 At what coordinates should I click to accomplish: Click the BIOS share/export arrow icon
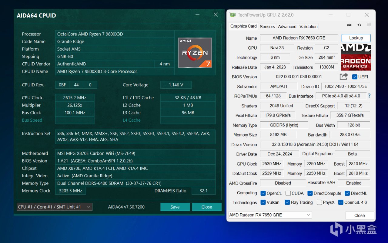pyautogui.click(x=344, y=77)
